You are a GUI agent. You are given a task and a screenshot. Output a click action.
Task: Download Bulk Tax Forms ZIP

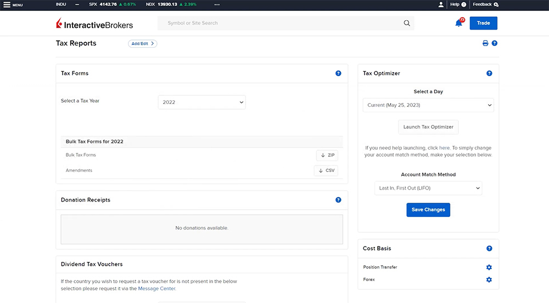click(x=327, y=155)
